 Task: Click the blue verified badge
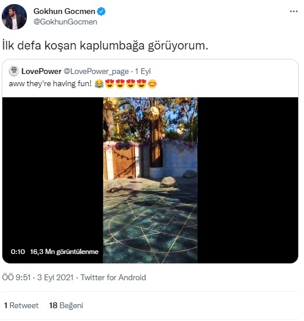102,11
